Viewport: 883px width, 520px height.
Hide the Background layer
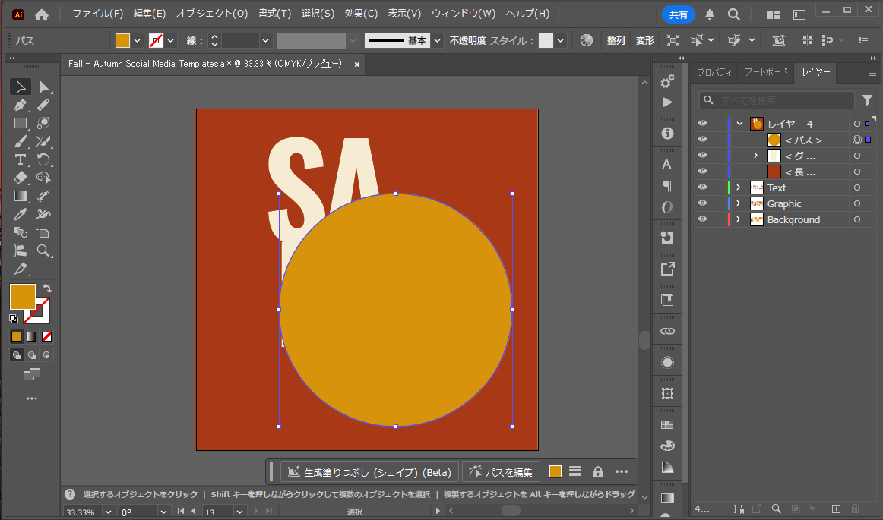pos(702,219)
